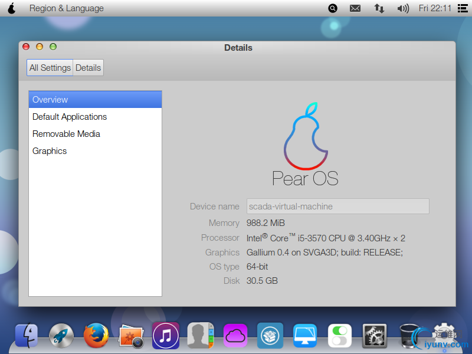
Task: Open the music player dock icon
Action: pyautogui.click(x=166, y=335)
